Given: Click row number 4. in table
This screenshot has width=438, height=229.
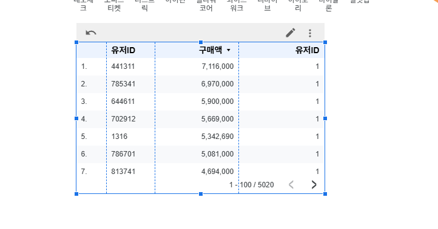Looking at the screenshot, I should (x=84, y=119).
